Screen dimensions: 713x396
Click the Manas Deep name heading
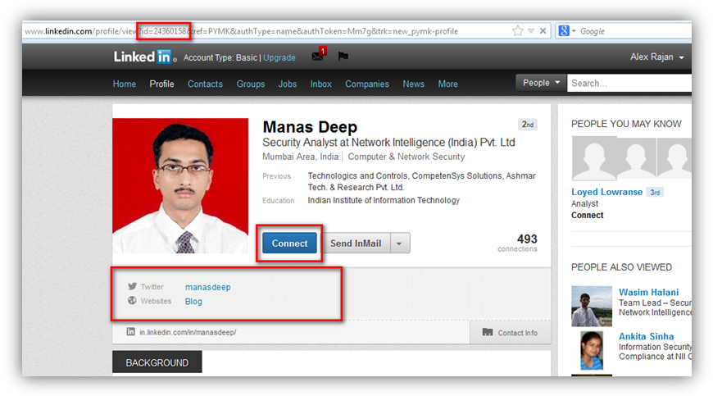310,127
